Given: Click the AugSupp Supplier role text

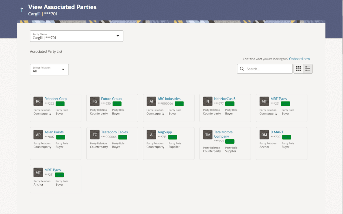Looking at the screenshot, I should click(x=174, y=147).
